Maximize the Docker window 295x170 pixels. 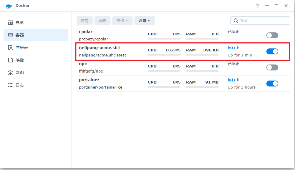click(276, 6)
